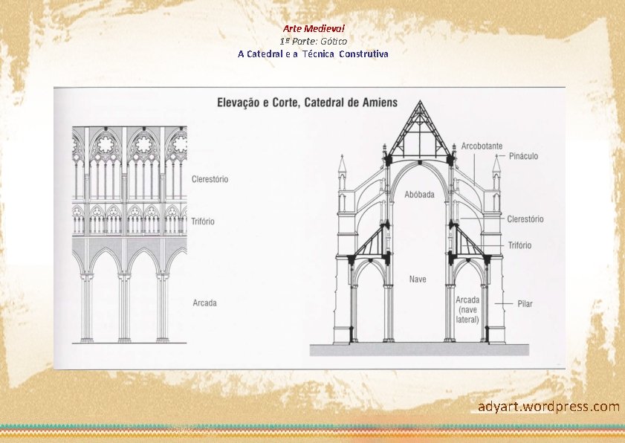Click the 'Arte Medieval' title text
The height and width of the screenshot is (443, 625).
coord(314,29)
